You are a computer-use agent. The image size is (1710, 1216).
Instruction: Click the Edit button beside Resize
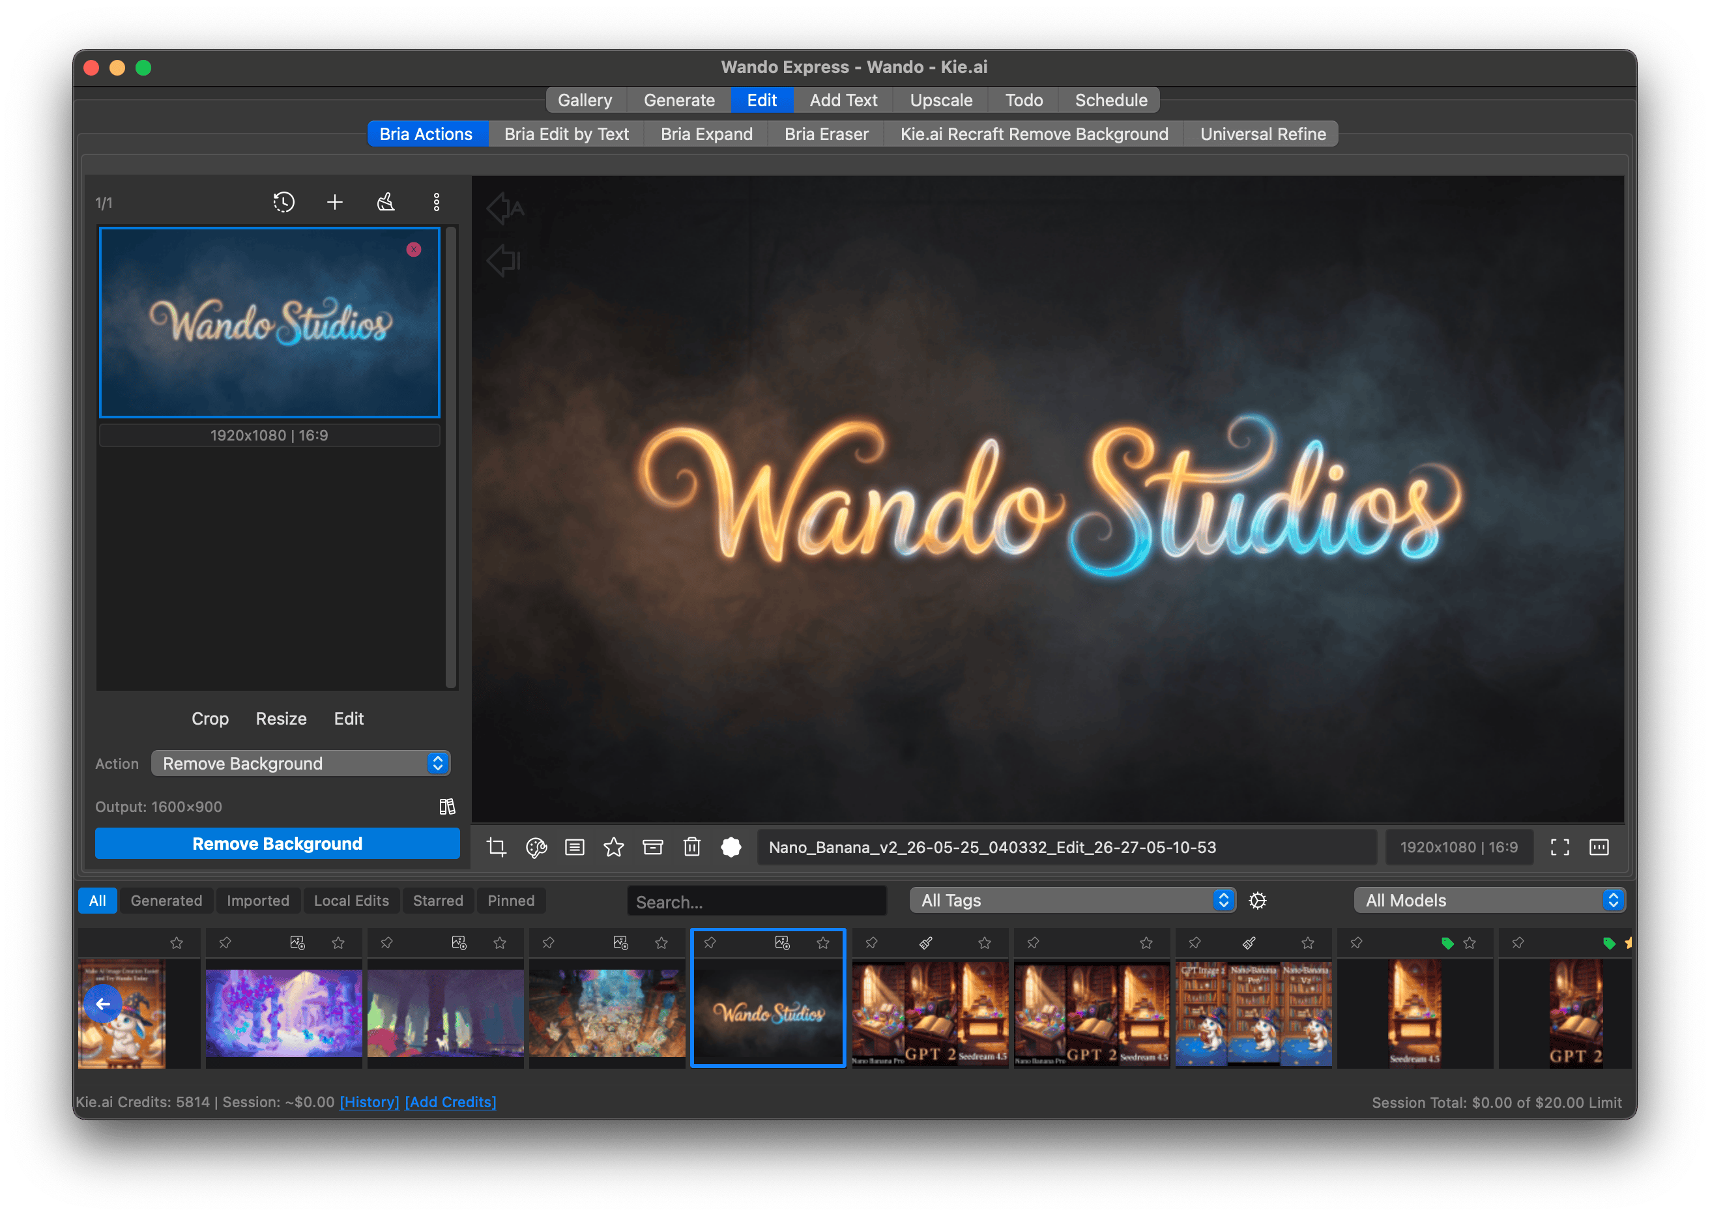(x=348, y=719)
